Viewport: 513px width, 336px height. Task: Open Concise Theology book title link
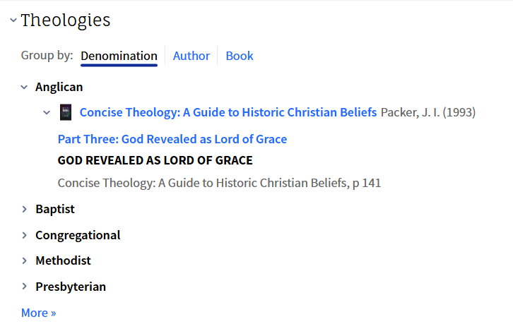point(228,112)
